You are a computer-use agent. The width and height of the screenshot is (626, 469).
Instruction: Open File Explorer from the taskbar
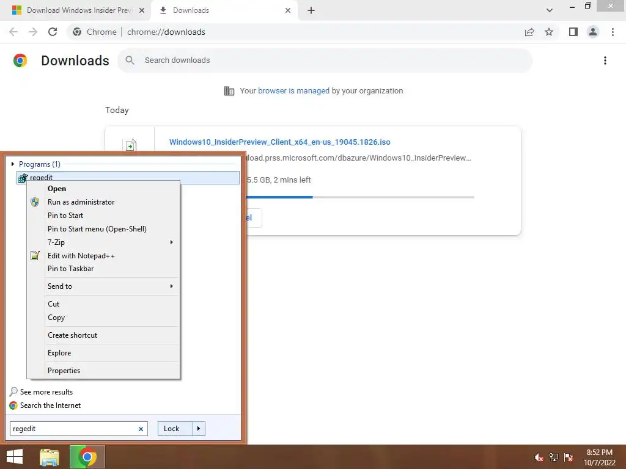click(50, 457)
